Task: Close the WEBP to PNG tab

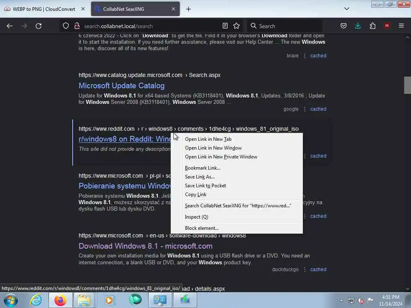Action: (x=83, y=9)
